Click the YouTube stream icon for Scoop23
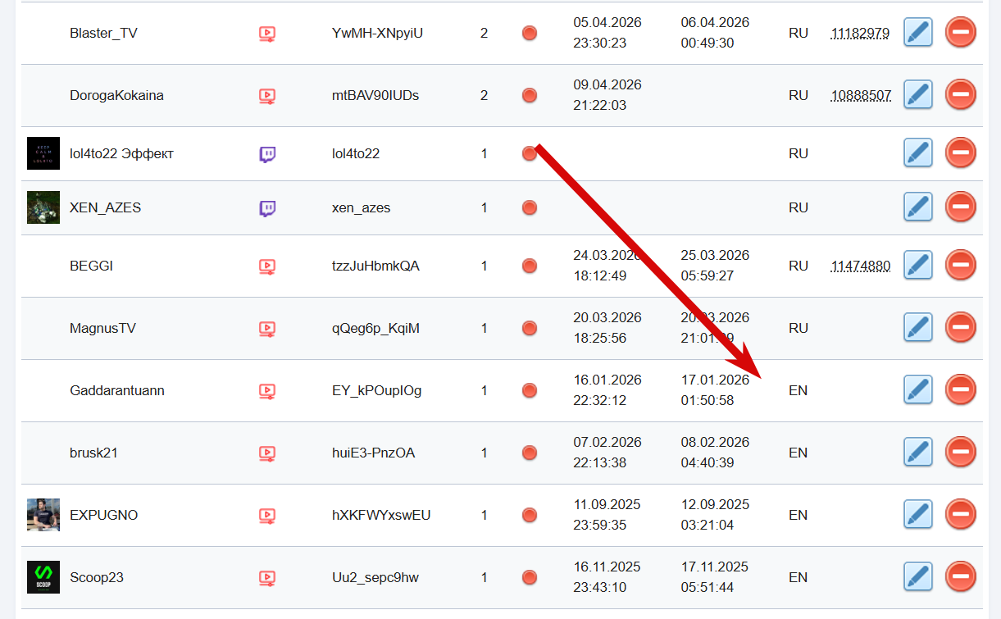The height and width of the screenshot is (619, 1001). tap(267, 578)
